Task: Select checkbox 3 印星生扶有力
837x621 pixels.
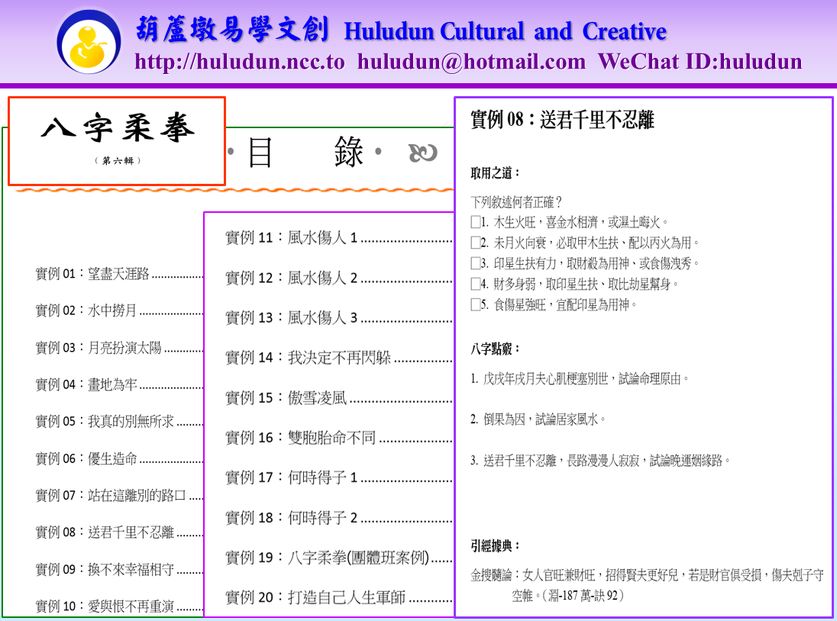Action: (x=476, y=264)
